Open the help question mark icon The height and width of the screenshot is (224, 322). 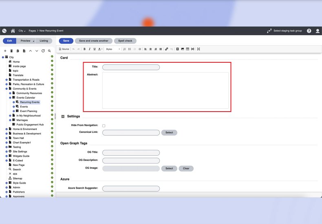(309, 31)
